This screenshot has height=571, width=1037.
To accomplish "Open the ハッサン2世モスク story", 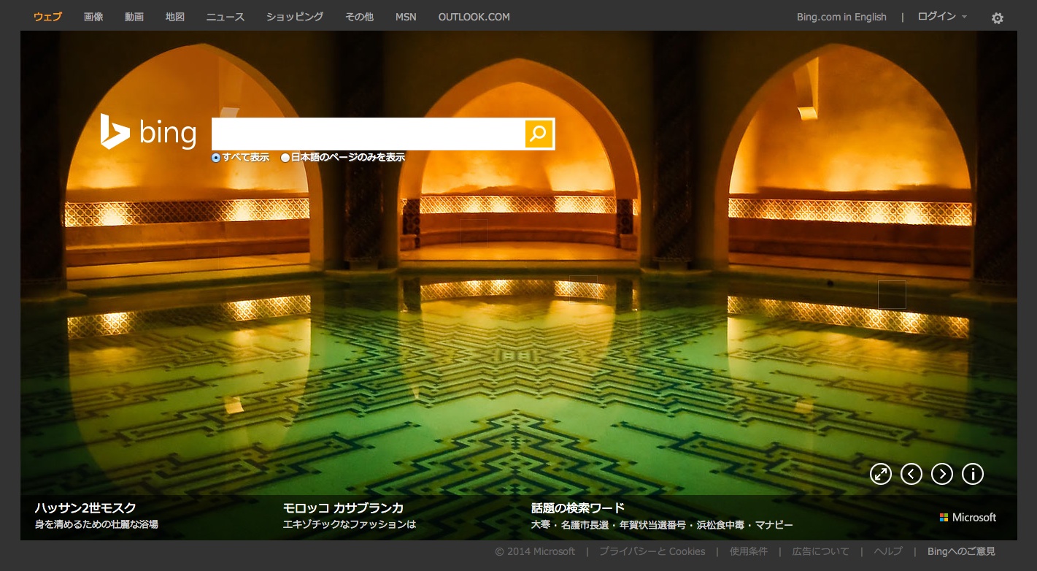I will 85,508.
